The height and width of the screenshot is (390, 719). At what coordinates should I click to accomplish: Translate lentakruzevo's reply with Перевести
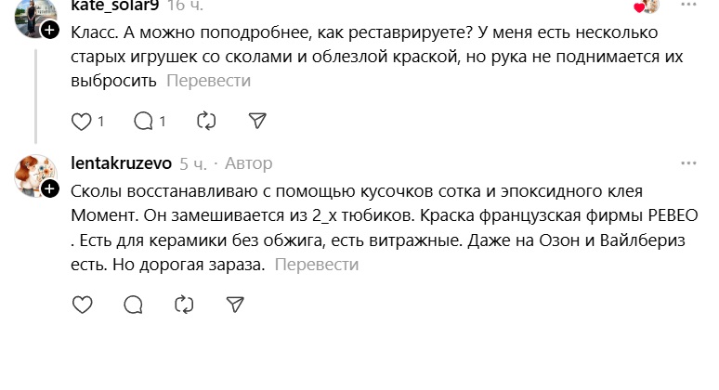click(316, 265)
